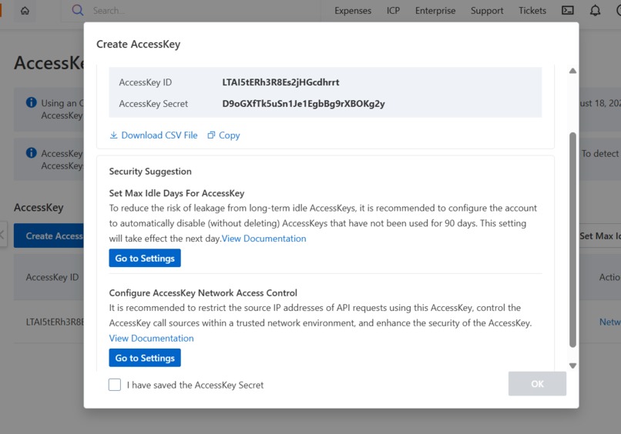The width and height of the screenshot is (621, 434).
Task: Click the OK button in dialog
Action: [x=537, y=384]
